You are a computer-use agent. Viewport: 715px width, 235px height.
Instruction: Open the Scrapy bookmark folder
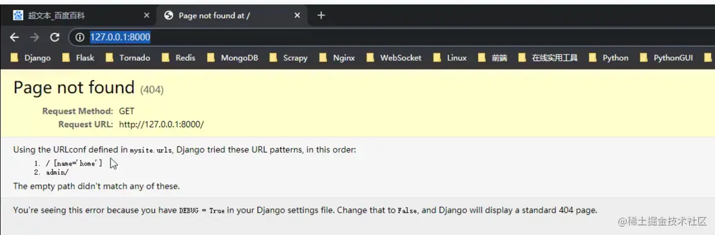click(x=289, y=58)
